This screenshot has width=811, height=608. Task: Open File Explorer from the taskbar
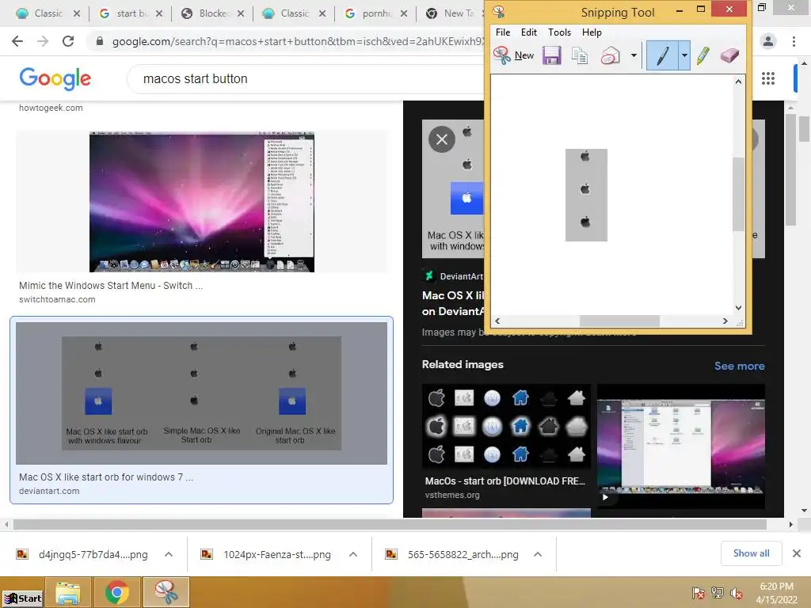[x=68, y=592]
